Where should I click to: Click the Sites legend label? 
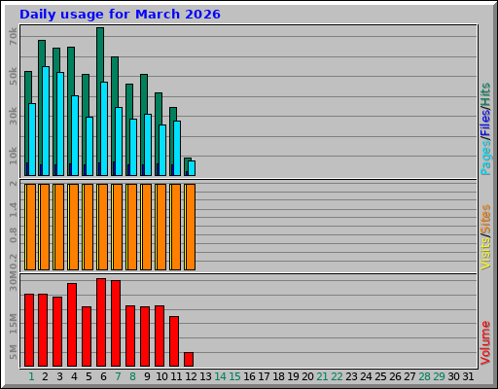tap(485, 220)
